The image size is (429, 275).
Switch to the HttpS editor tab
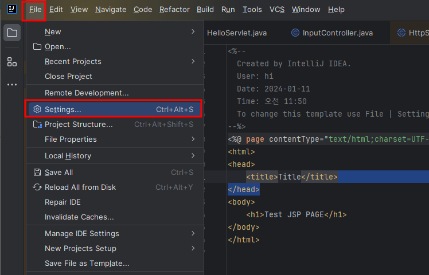click(409, 33)
